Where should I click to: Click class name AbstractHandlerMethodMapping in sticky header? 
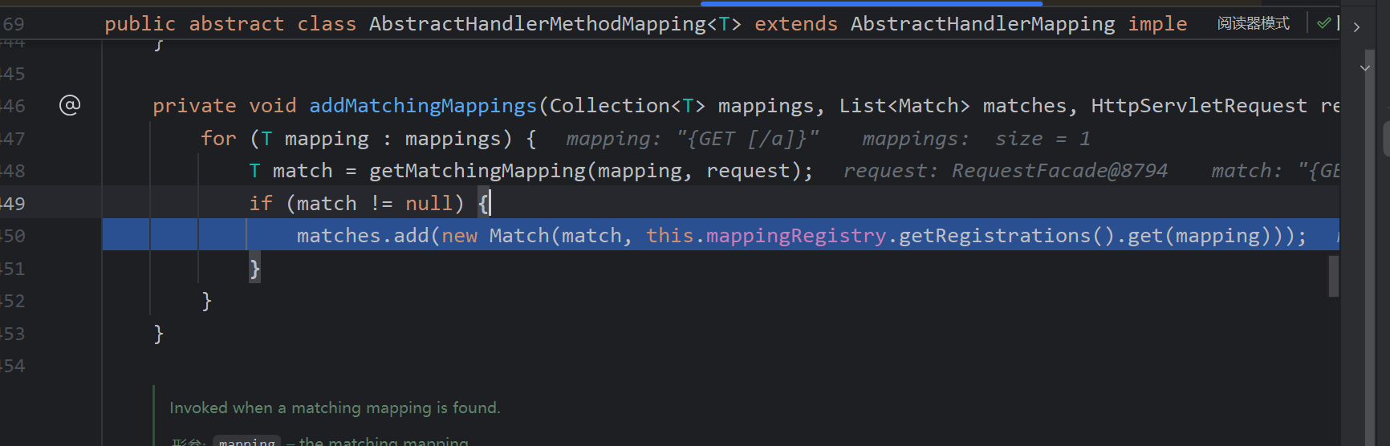coord(538,24)
